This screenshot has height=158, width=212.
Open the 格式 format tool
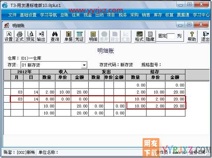pyautogui.click(x=139, y=36)
